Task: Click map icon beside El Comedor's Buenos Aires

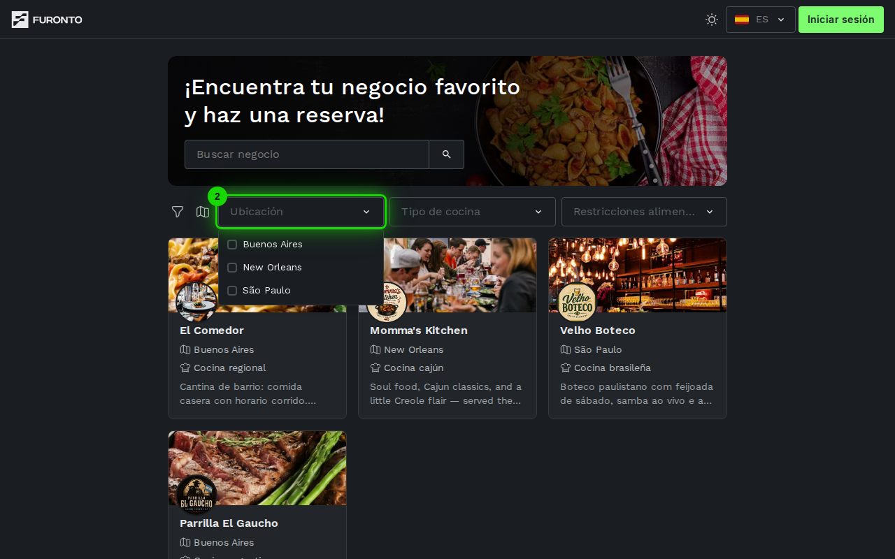Action: click(x=185, y=349)
